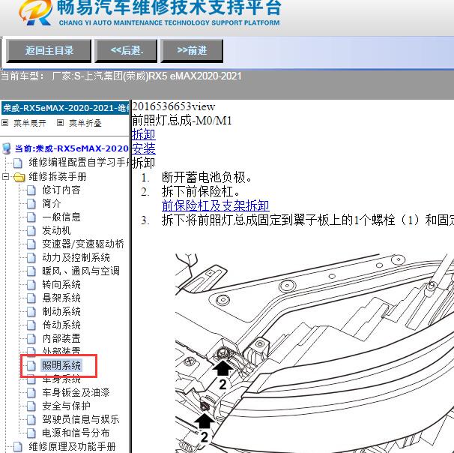The width and height of the screenshot is (454, 453).
Task: Open the 车身钣金及油漆 entry
Action: click(x=76, y=393)
